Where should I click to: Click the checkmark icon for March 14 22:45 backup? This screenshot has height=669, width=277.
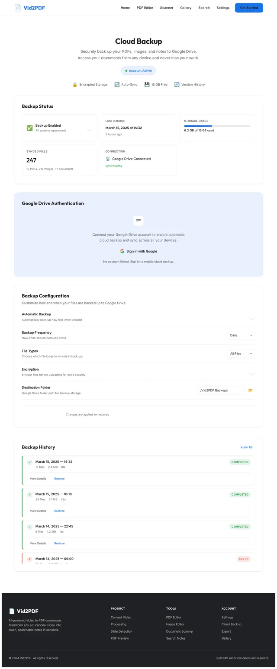29,527
